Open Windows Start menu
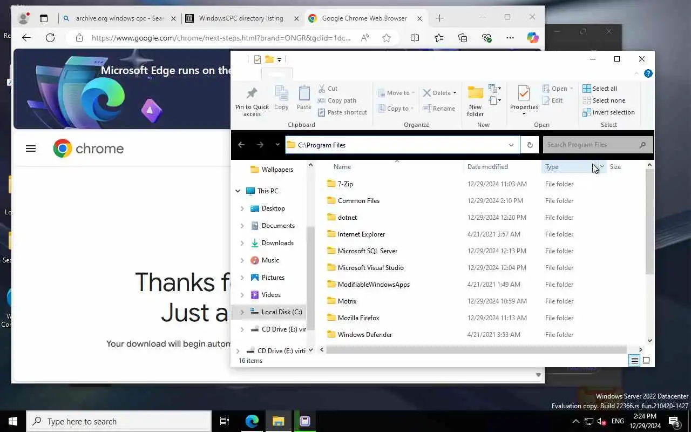Viewport: 691px width, 432px height. coord(13,421)
